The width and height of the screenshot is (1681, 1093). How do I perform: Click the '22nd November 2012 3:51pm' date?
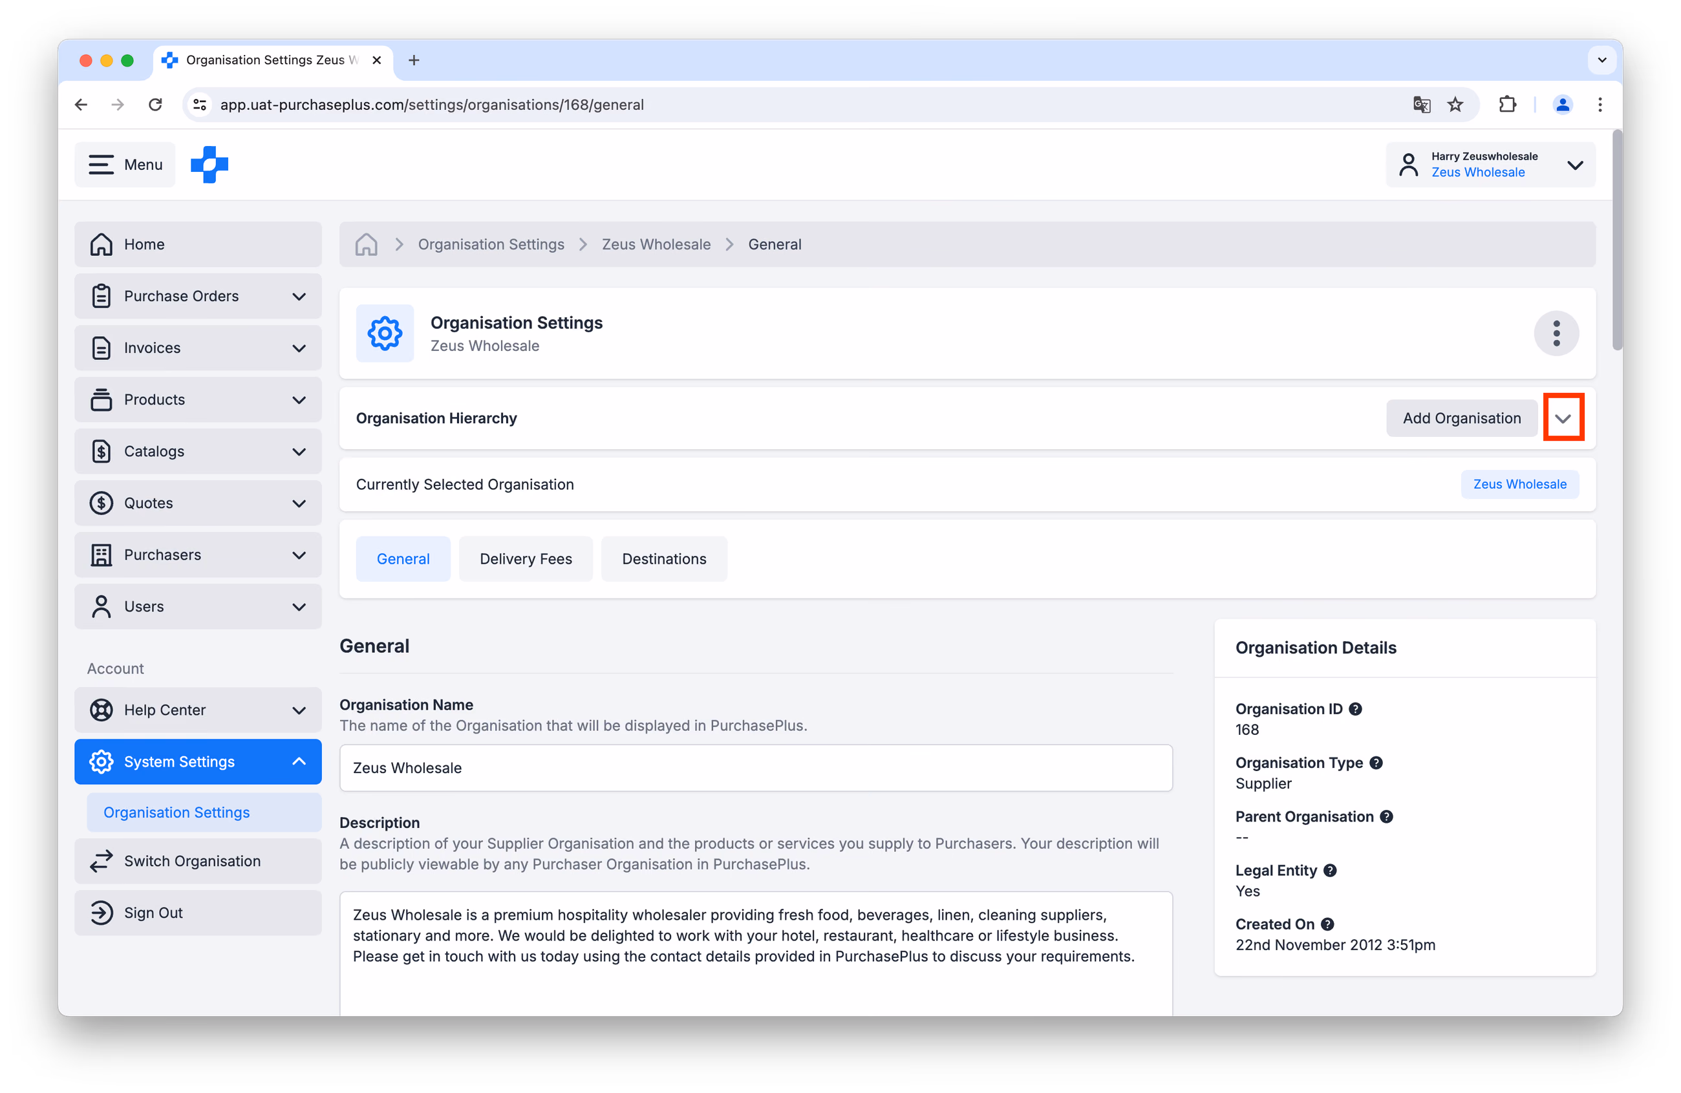pyautogui.click(x=1335, y=945)
